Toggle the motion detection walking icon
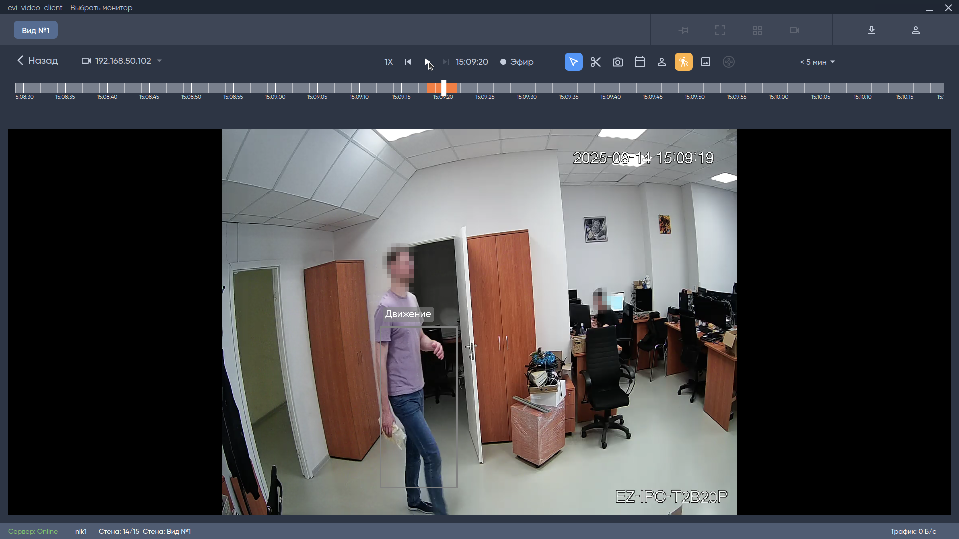 (x=683, y=62)
